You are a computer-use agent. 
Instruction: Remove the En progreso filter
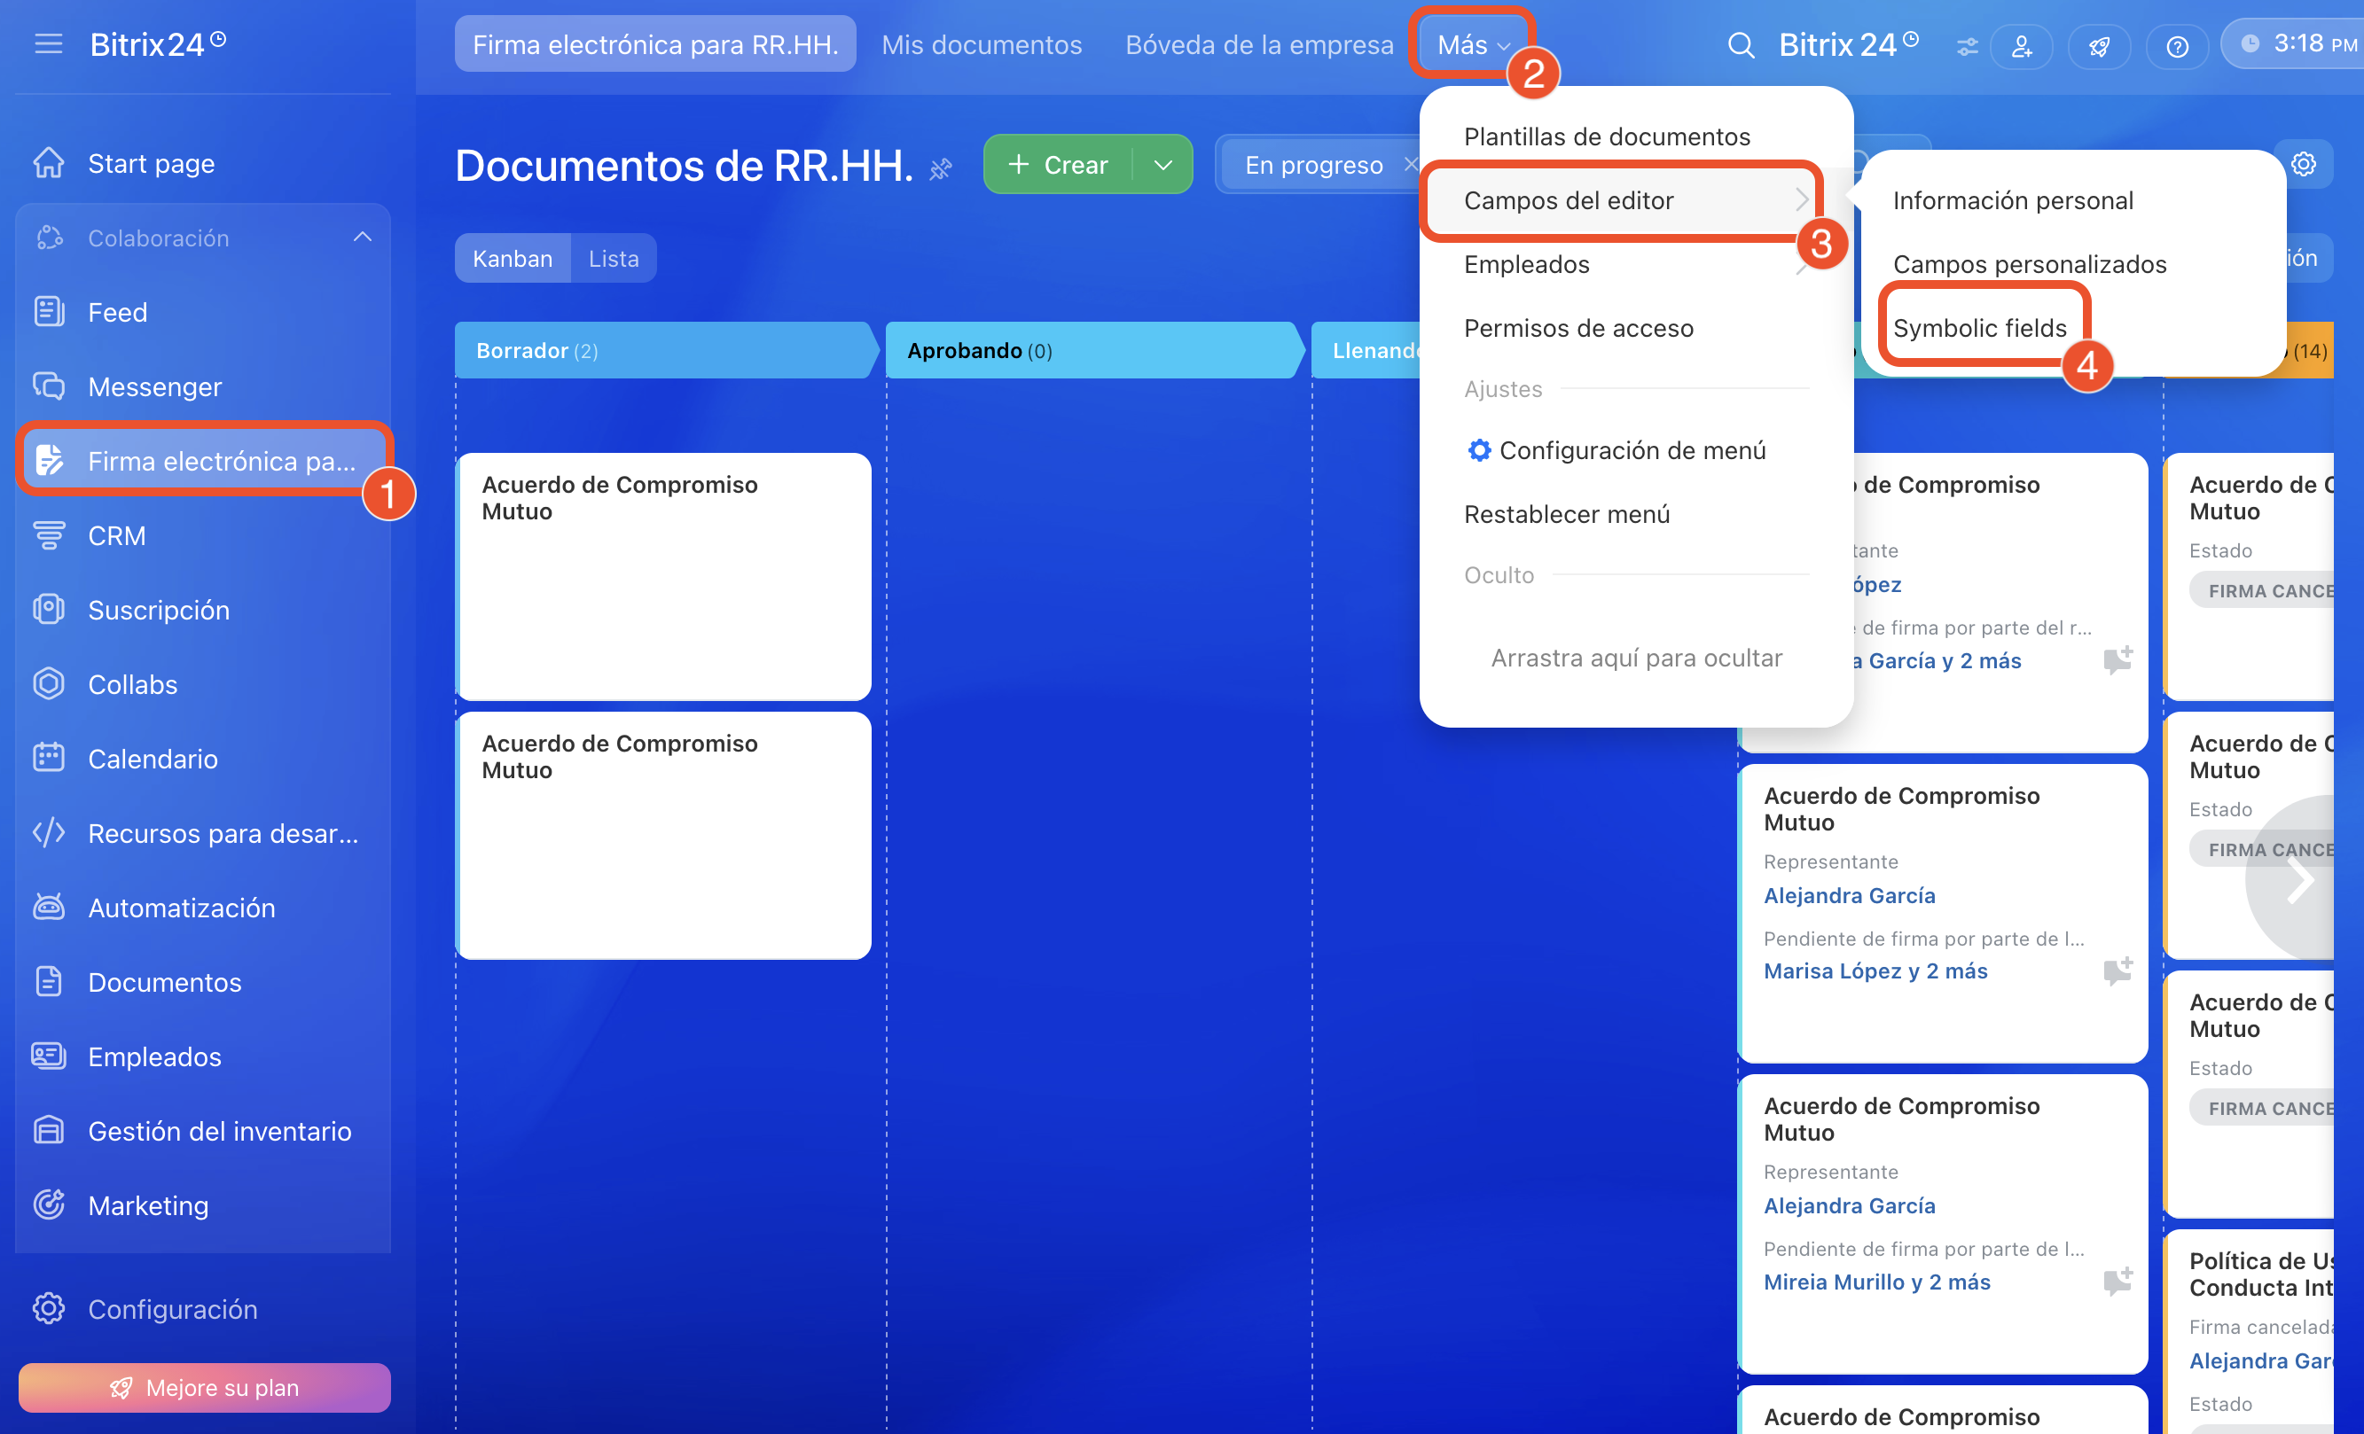(1411, 164)
